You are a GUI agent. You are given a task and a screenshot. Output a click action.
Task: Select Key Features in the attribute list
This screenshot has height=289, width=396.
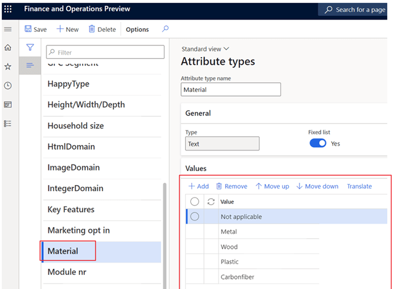coord(71,209)
